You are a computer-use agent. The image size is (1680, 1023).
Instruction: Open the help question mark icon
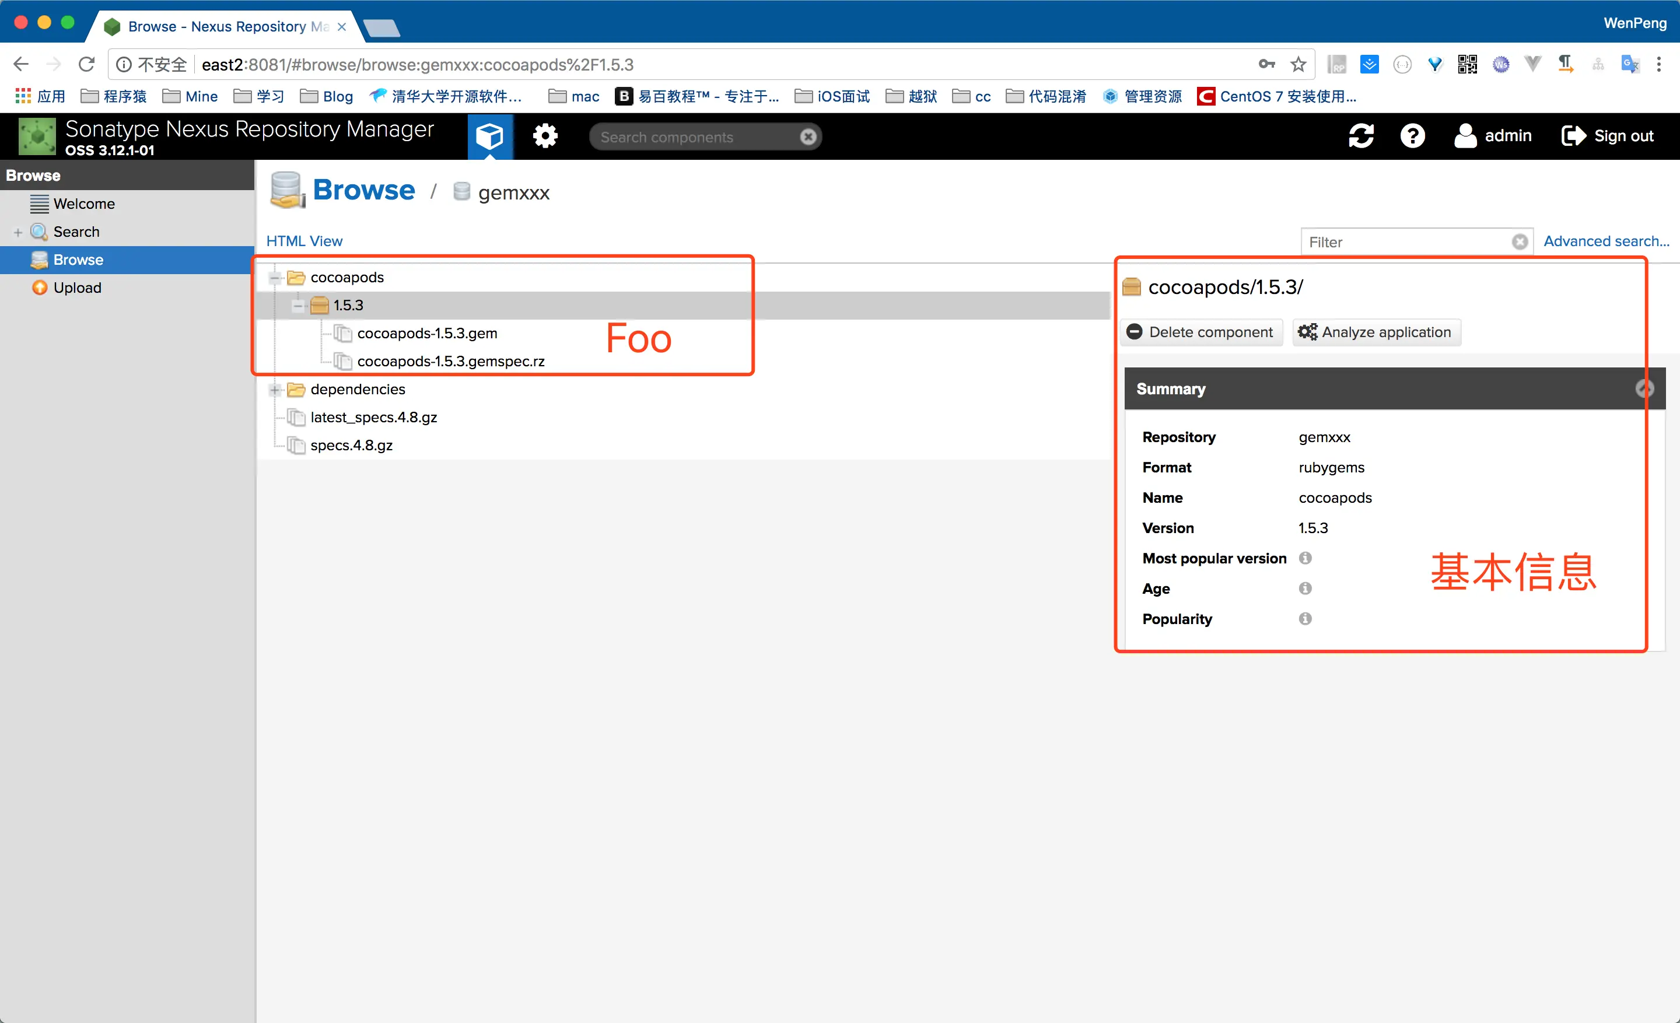(x=1412, y=136)
